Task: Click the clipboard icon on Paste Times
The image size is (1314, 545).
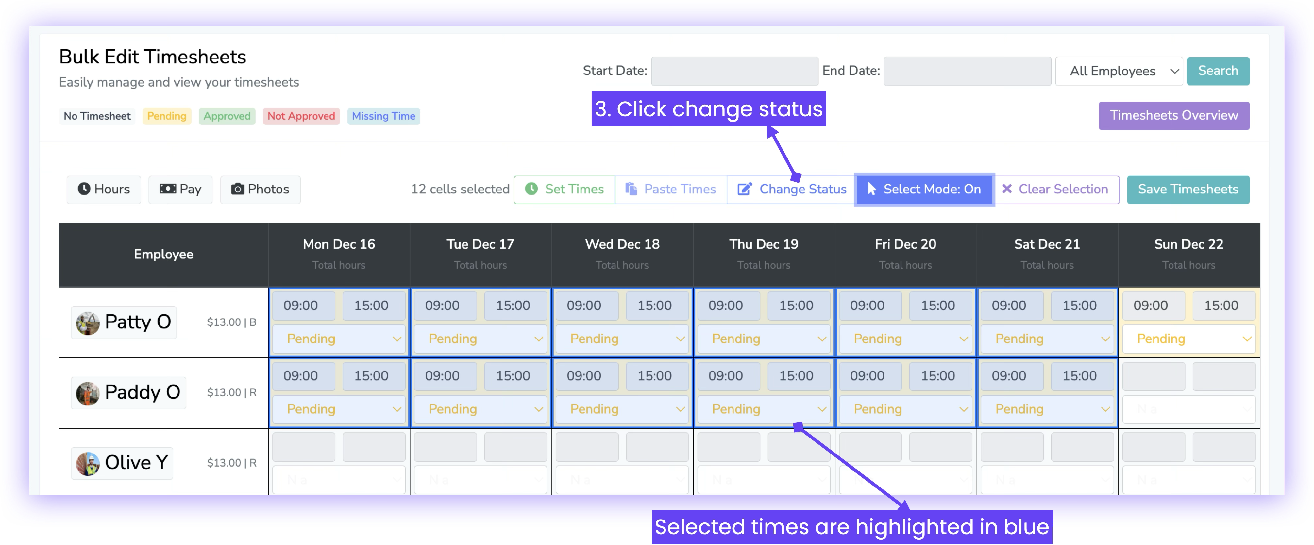Action: click(x=631, y=189)
